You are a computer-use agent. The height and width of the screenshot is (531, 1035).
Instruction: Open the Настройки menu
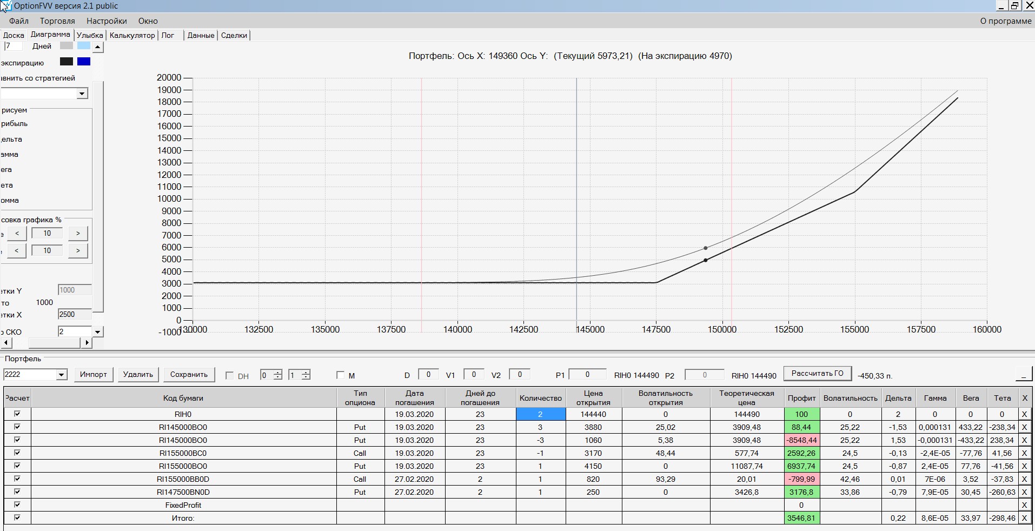107,21
